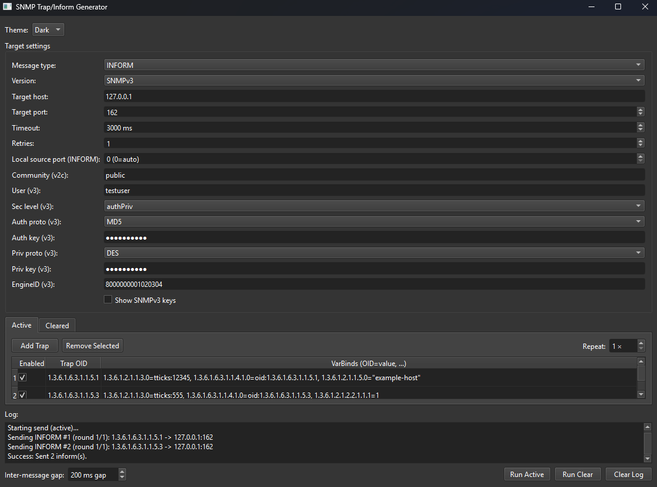Click the Add Trap button
Screen dimensions: 657x487
point(34,345)
